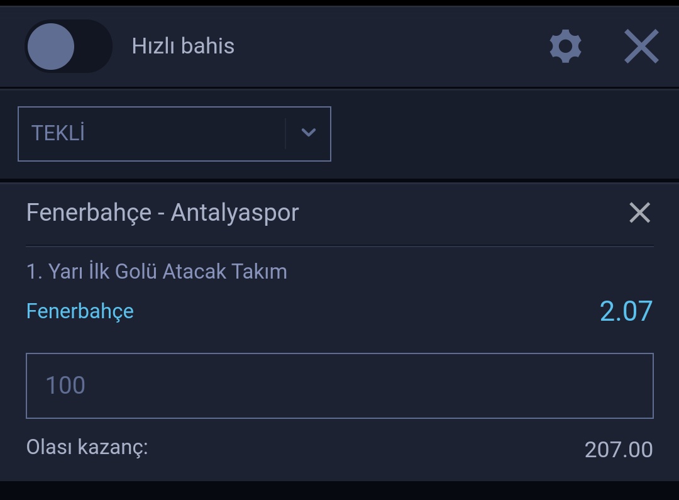Screen dimensions: 679x500
Task: Tap the Hızlı bahis label text
Action: pyautogui.click(x=183, y=46)
